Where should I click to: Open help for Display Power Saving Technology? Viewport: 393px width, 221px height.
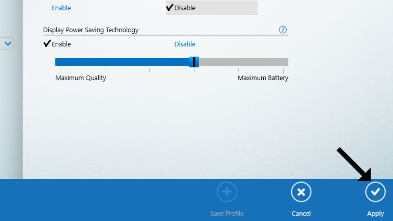pos(283,29)
